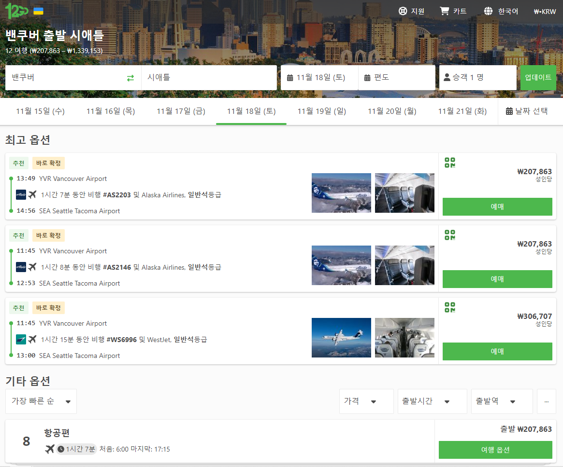Open the ₩-KRW currency selector
This screenshot has width=563, height=467.
(x=545, y=12)
